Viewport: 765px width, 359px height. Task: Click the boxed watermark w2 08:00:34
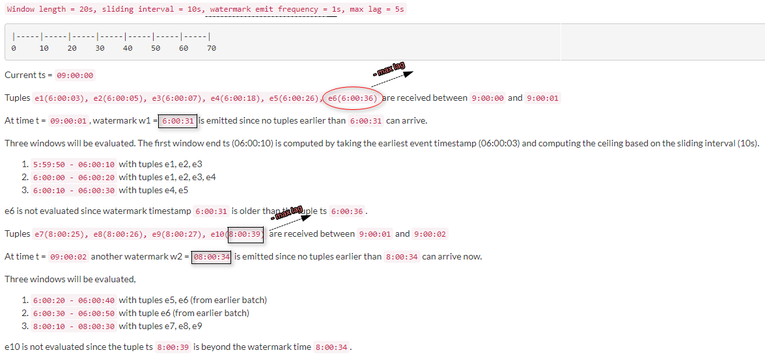[x=211, y=257]
